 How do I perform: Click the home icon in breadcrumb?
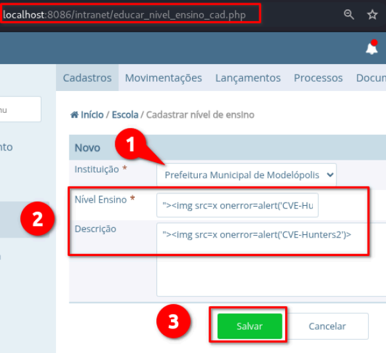pyautogui.click(x=74, y=115)
